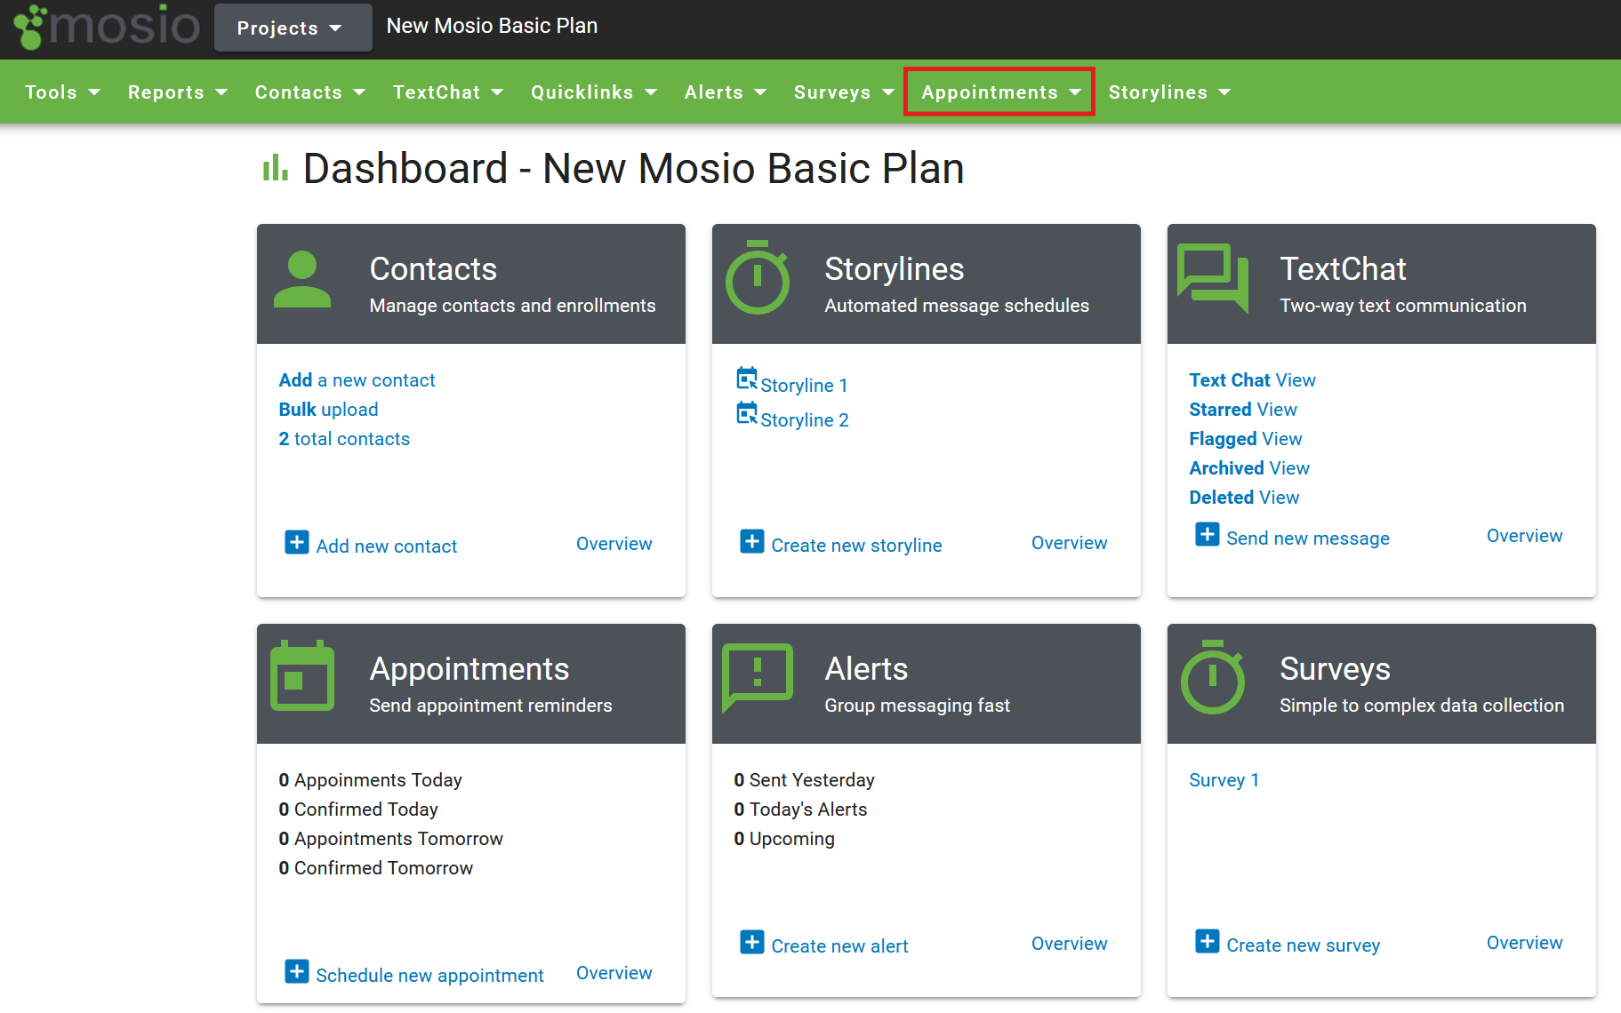Open Overview in the TextChat card
The height and width of the screenshot is (1013, 1621).
tap(1525, 536)
